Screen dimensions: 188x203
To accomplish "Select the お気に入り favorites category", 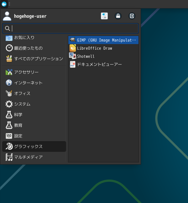I will click(24, 38).
